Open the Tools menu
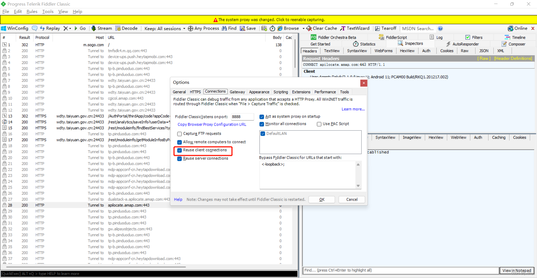The image size is (537, 278). [x=48, y=11]
